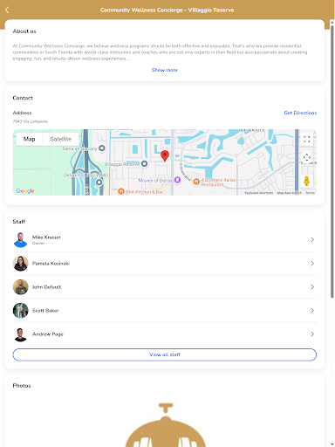Click the vertical scrollbar thumb

pyautogui.click(x=332, y=162)
